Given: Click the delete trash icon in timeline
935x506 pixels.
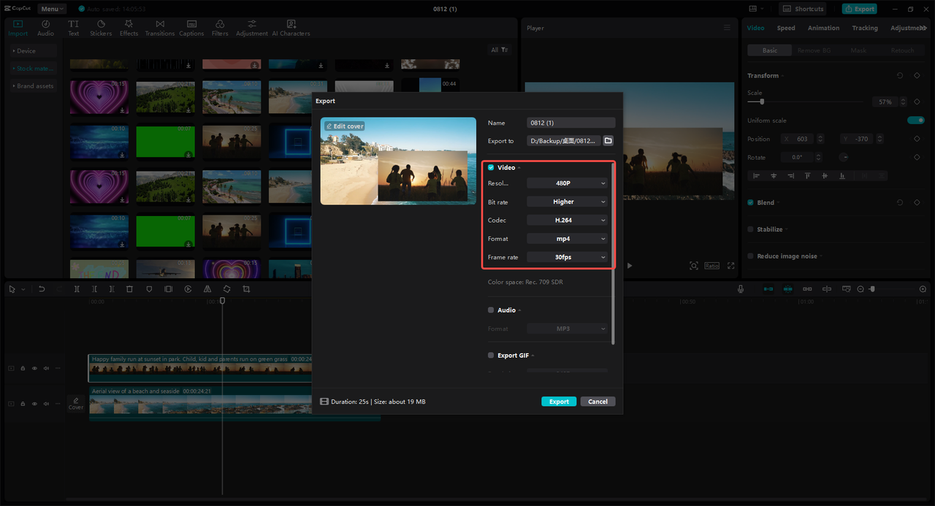Looking at the screenshot, I should tap(129, 289).
